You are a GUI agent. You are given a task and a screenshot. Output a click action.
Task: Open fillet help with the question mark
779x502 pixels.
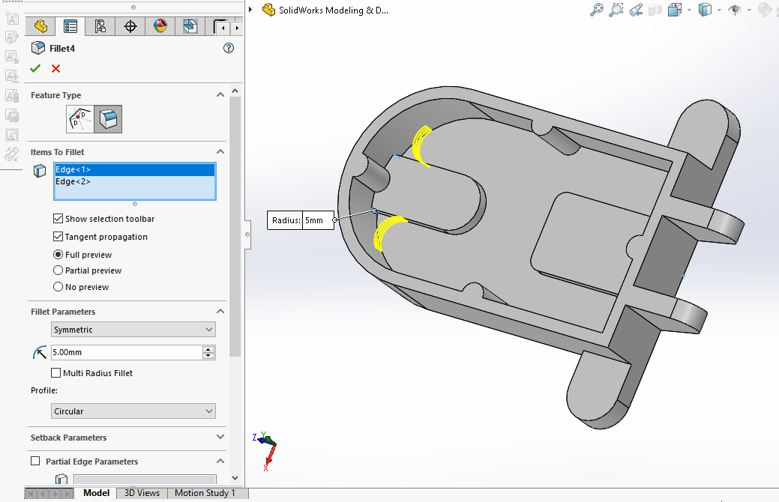[229, 48]
